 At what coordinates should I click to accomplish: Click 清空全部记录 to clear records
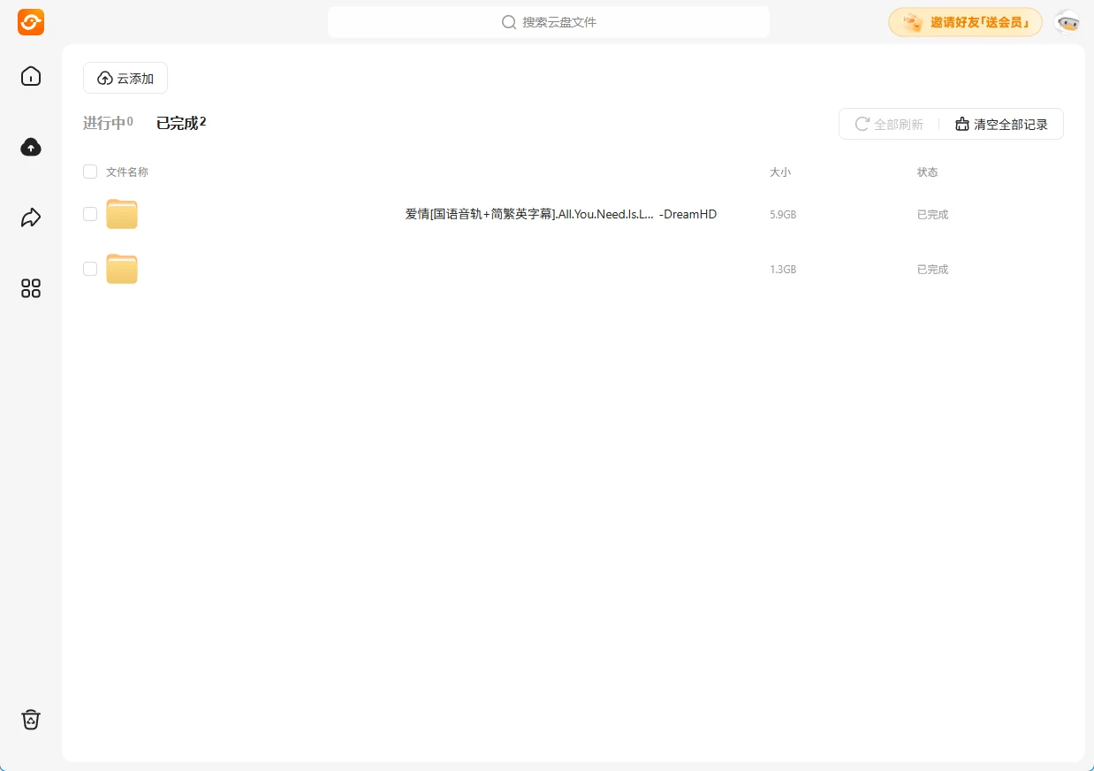click(x=1011, y=124)
